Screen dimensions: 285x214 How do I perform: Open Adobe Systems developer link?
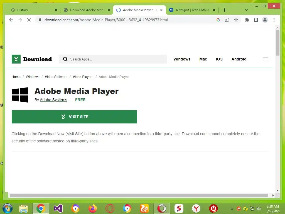pyautogui.click(x=53, y=100)
